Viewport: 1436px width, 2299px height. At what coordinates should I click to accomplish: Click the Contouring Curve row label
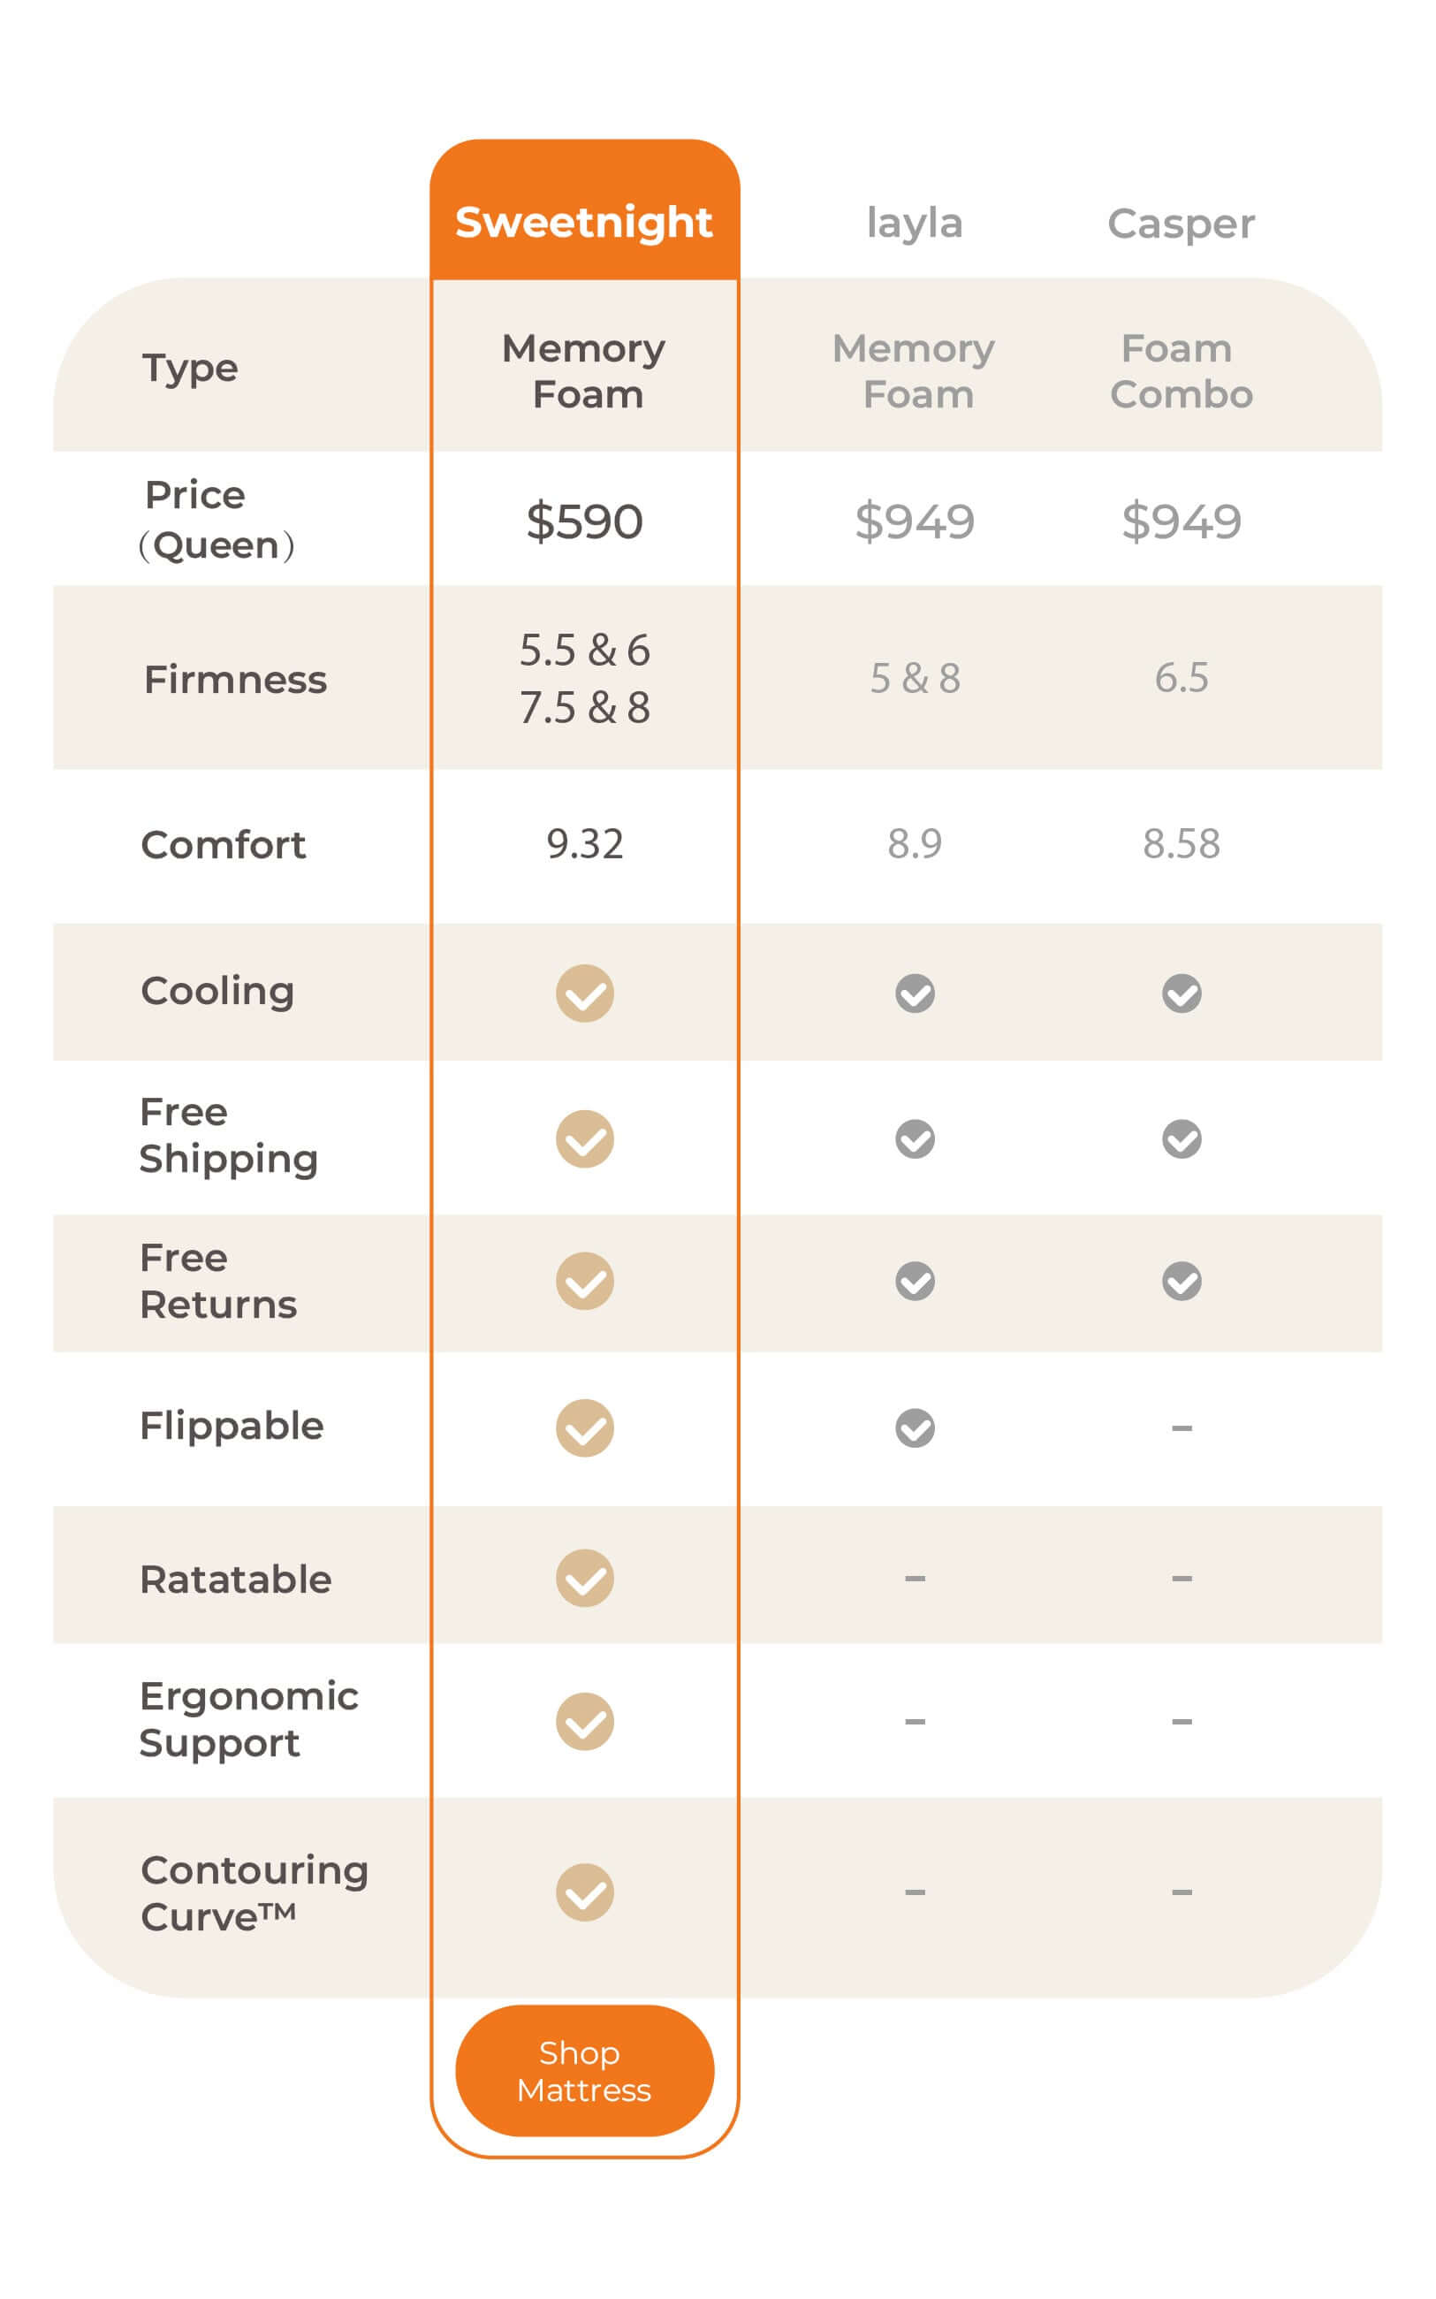(x=254, y=1892)
